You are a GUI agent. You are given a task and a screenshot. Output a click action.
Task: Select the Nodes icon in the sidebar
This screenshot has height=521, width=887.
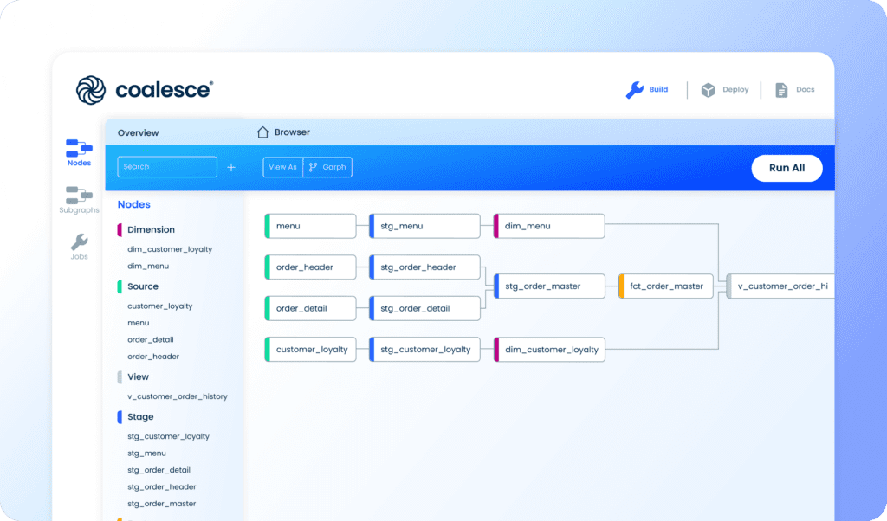(78, 149)
